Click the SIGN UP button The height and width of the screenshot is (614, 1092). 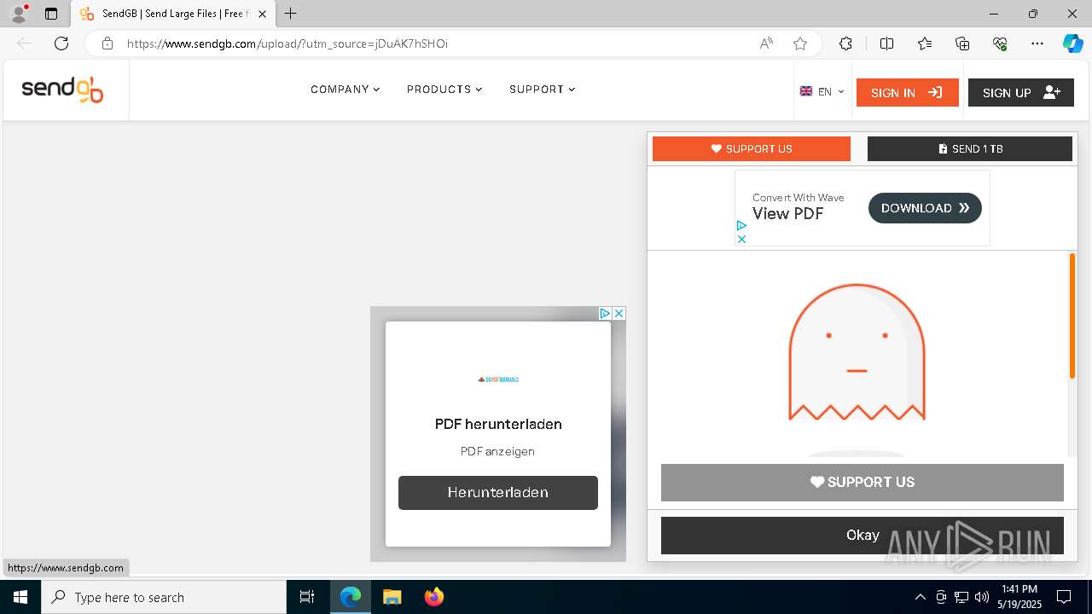pos(1020,93)
